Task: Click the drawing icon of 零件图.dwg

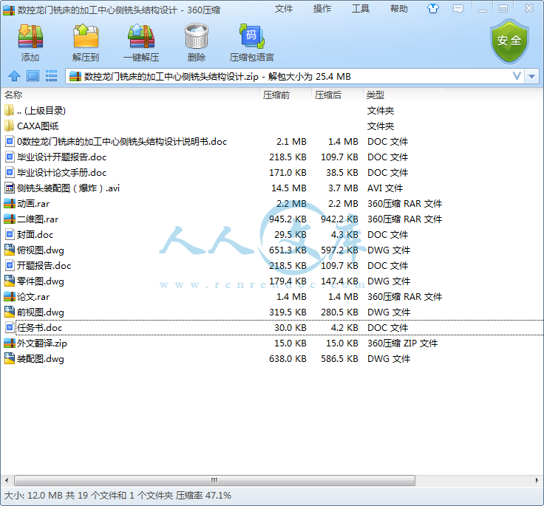Action: (x=10, y=281)
